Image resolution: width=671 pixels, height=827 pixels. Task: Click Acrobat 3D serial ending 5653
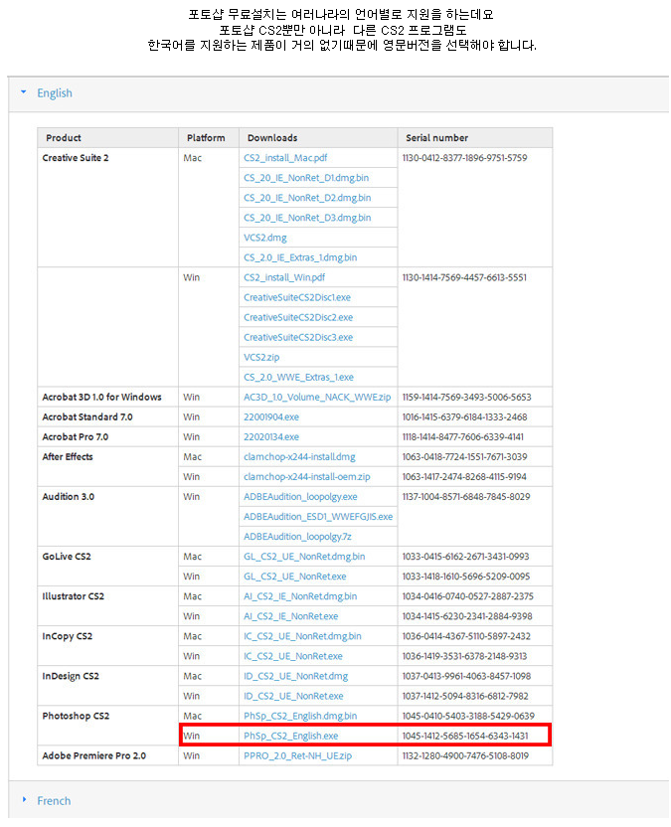tap(466, 398)
